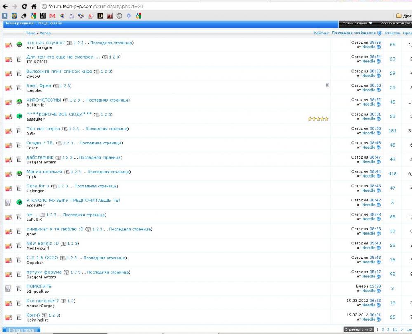Open the page-jump 'Страница 1 из 28' popup
Image resolution: width=412 pixels, height=334 pixels.
[x=359, y=329]
